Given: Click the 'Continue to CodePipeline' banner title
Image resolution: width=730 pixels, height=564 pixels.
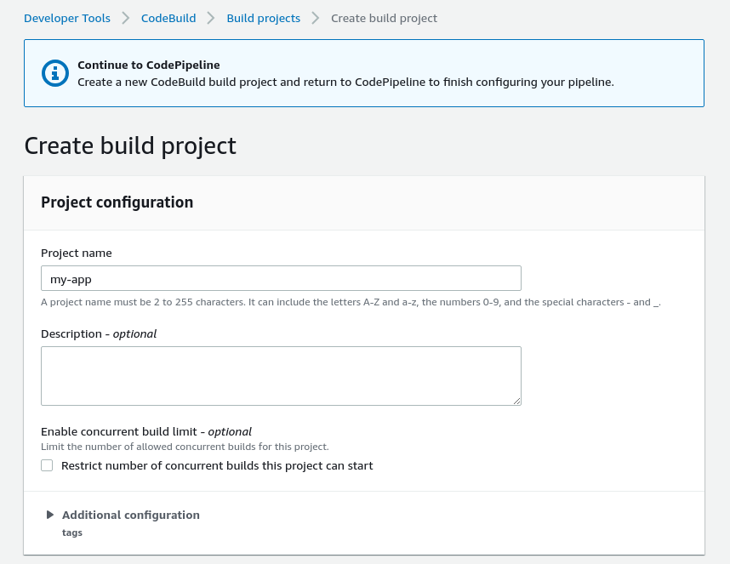Looking at the screenshot, I should click(x=149, y=65).
